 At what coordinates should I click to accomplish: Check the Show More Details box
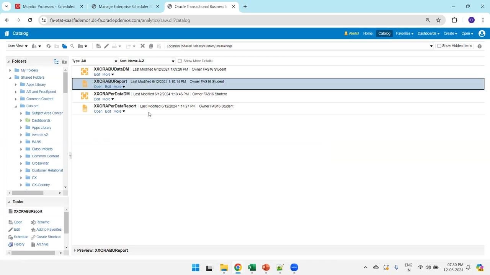point(180,61)
